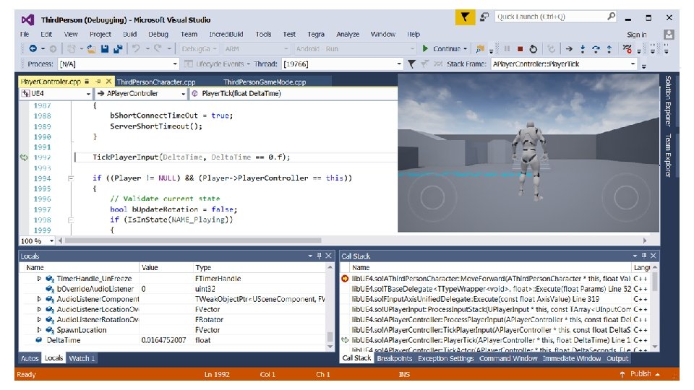Viewport: 694px width, 390px height.
Task: Open the APlayerController class dropdown
Action: (x=183, y=94)
